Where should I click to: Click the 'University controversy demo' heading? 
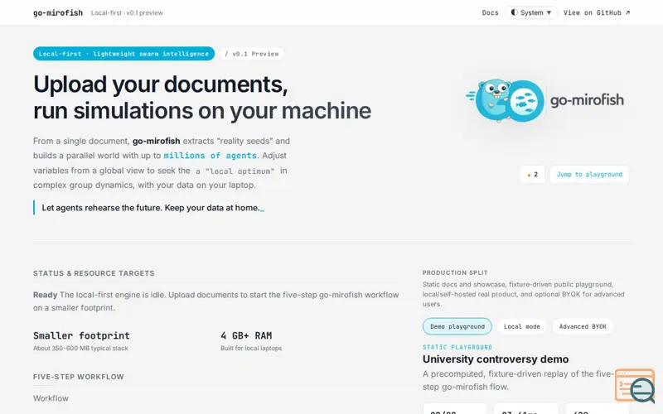(496, 359)
